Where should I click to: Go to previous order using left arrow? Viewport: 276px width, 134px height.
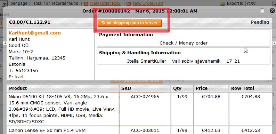pyautogui.click(x=5, y=43)
